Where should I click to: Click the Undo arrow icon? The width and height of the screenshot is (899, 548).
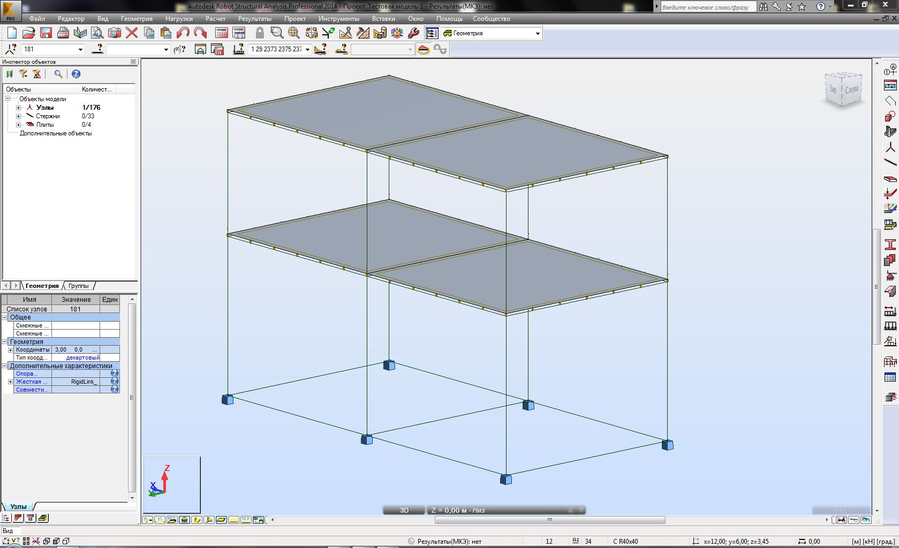(183, 33)
